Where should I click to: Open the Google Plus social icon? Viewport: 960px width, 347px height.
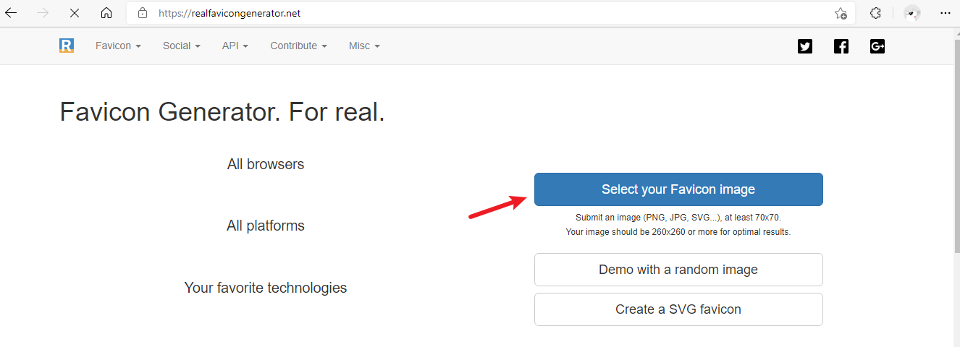(x=877, y=46)
